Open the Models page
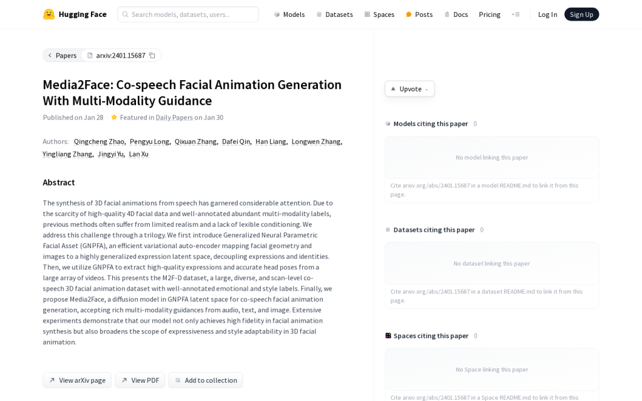 (x=289, y=14)
